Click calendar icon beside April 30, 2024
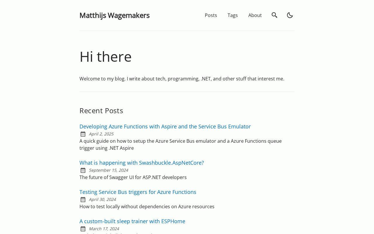This screenshot has height=234, width=374. pos(83,199)
